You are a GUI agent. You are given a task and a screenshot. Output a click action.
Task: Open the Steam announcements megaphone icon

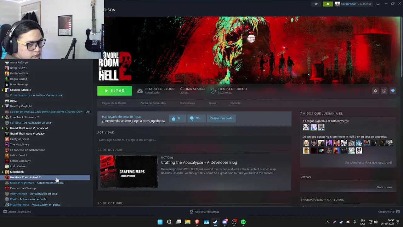[x=316, y=4]
